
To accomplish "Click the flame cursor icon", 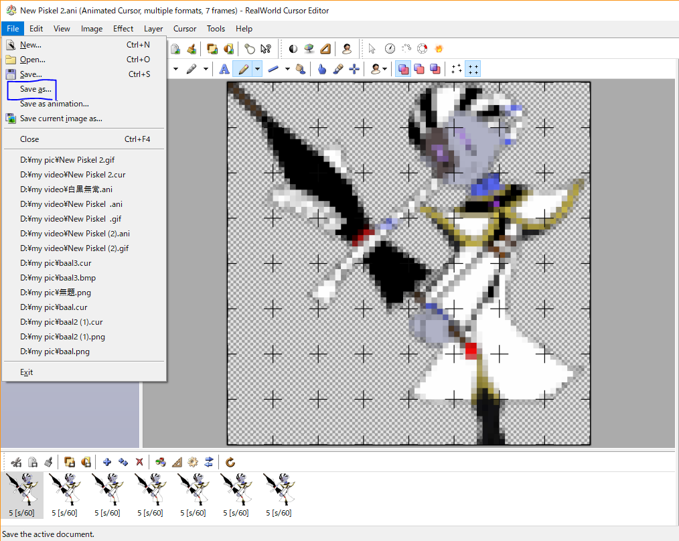I will coord(439,48).
